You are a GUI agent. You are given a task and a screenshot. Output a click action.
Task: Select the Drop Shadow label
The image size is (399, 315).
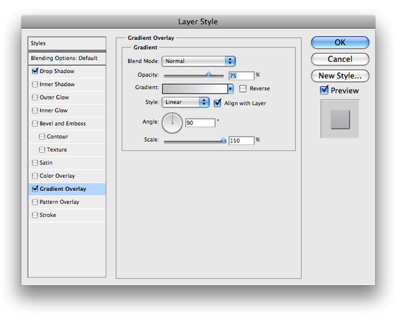[57, 71]
